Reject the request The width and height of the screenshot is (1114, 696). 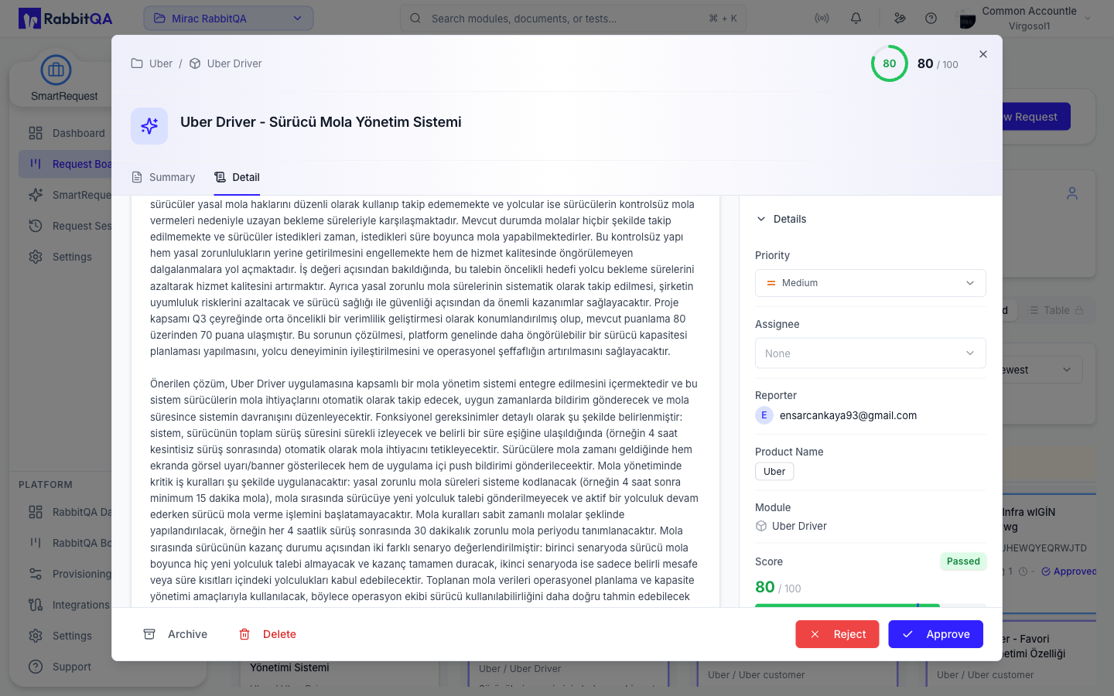pos(837,634)
